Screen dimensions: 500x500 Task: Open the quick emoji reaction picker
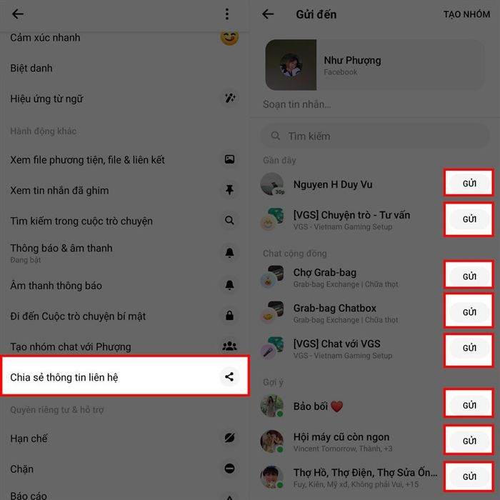[x=229, y=38]
